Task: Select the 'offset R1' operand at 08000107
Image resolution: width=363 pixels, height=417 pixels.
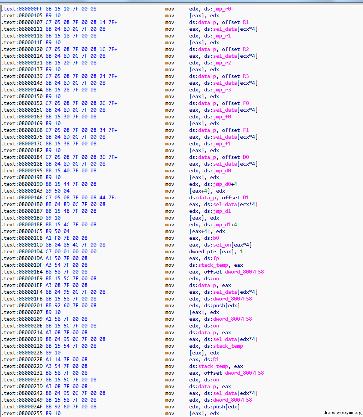Action: pyautogui.click(x=236, y=22)
